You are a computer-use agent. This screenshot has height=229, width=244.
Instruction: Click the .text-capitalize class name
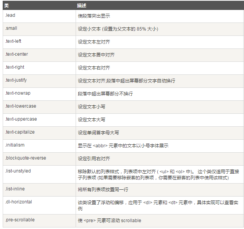[x=20, y=132]
